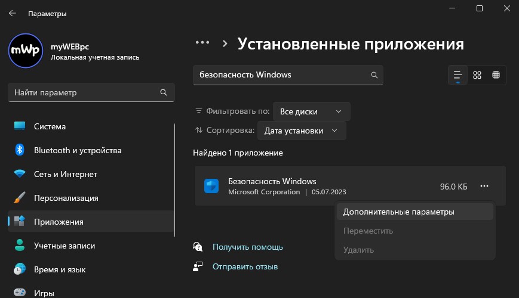This screenshot has width=519, height=298.
Task: Click the Безопасность Windows app name
Action: [272, 181]
